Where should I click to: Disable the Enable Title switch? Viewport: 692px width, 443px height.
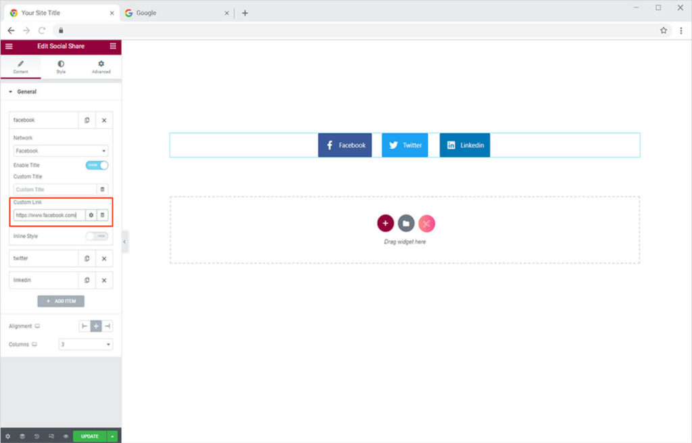coord(97,165)
